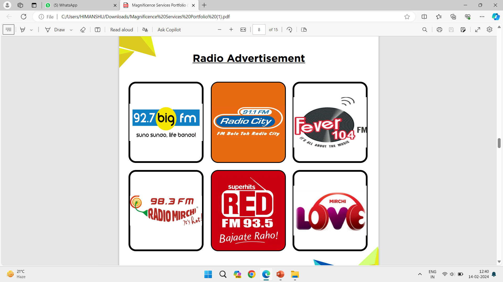Open search within the PDF document
The image size is (503, 282).
425,30
